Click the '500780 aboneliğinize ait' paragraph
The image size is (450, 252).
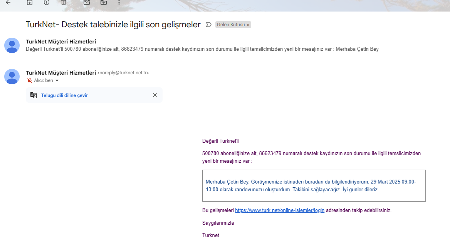click(311, 157)
